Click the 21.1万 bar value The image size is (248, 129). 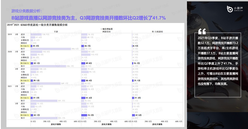137,80
